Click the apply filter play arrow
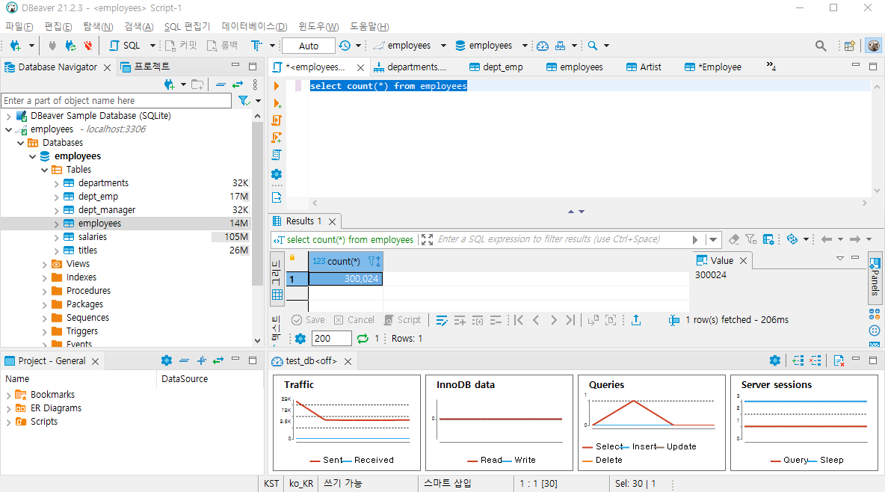885x492 pixels. tap(695, 239)
